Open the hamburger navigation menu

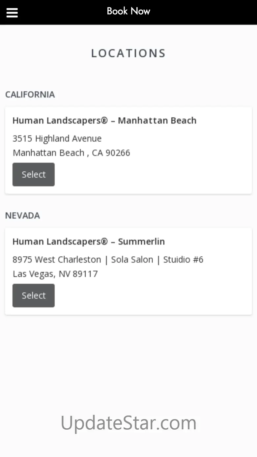click(12, 13)
